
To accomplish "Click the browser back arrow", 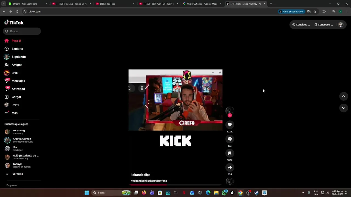I will tap(4, 11).
